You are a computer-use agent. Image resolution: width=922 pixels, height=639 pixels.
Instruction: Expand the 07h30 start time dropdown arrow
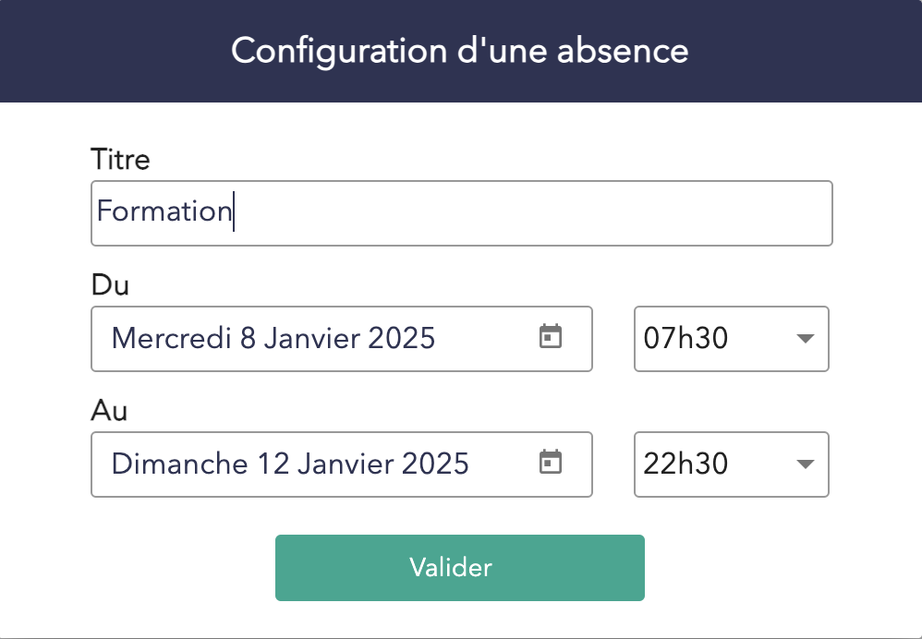[805, 339]
